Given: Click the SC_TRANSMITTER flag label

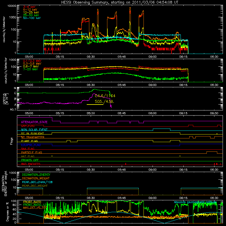Looking at the screenshot, I should (x=33, y=137).
